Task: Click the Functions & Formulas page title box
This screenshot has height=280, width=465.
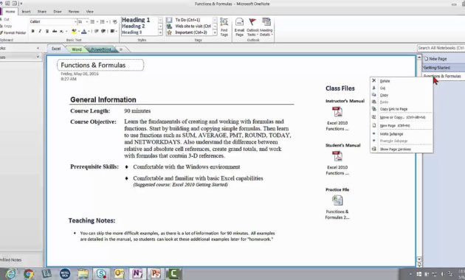Action: coord(100,65)
